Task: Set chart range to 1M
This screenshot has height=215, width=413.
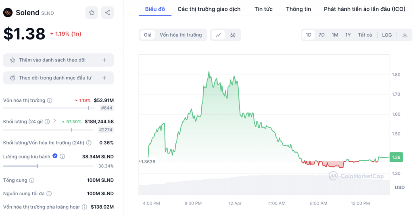Action: [335, 35]
